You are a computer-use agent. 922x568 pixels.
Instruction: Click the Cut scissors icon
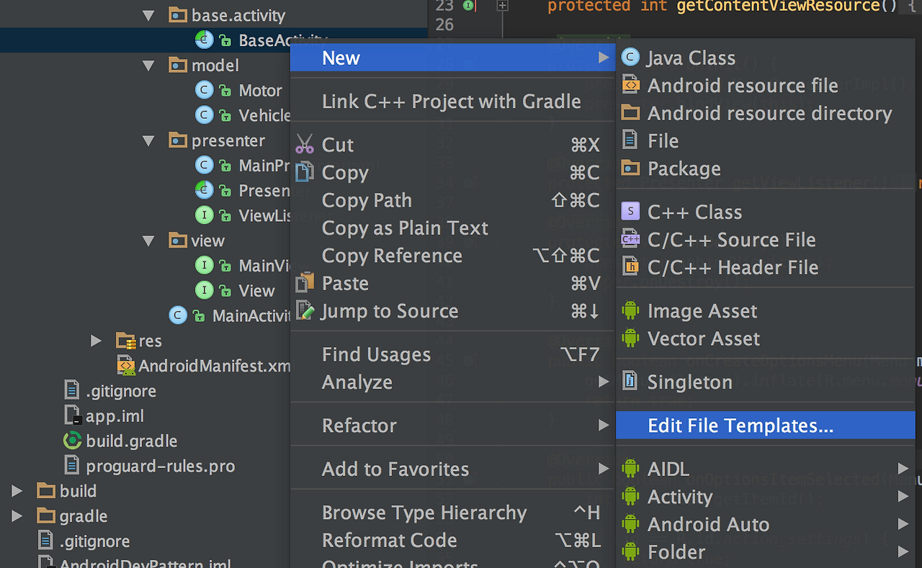(x=305, y=145)
